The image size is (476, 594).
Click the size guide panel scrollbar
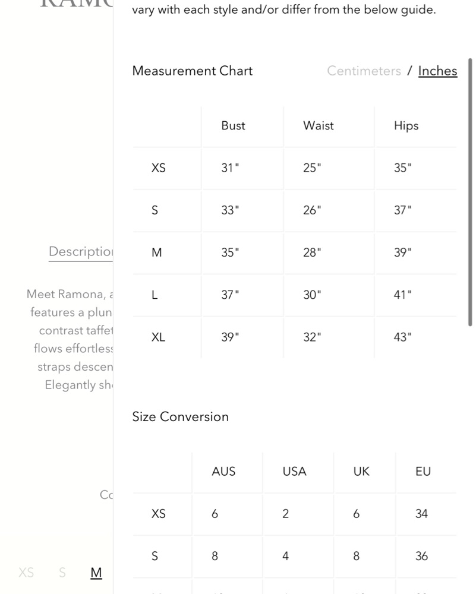pos(470,190)
